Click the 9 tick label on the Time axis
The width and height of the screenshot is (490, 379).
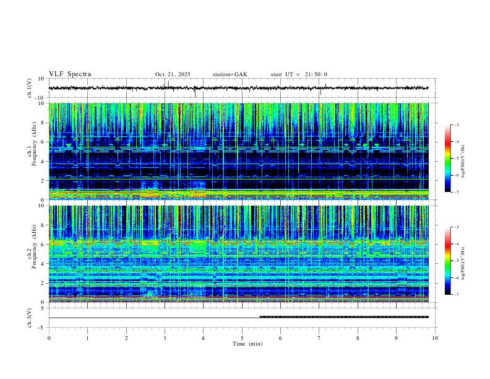(396, 338)
